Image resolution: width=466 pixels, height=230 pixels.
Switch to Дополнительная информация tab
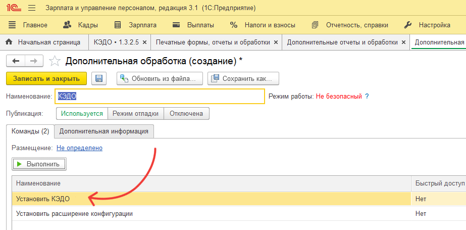(103, 131)
